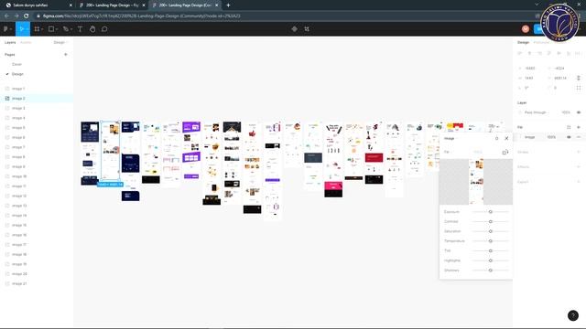The image size is (586, 329).
Task: Click align vertical centers icon
Action: 559,53
